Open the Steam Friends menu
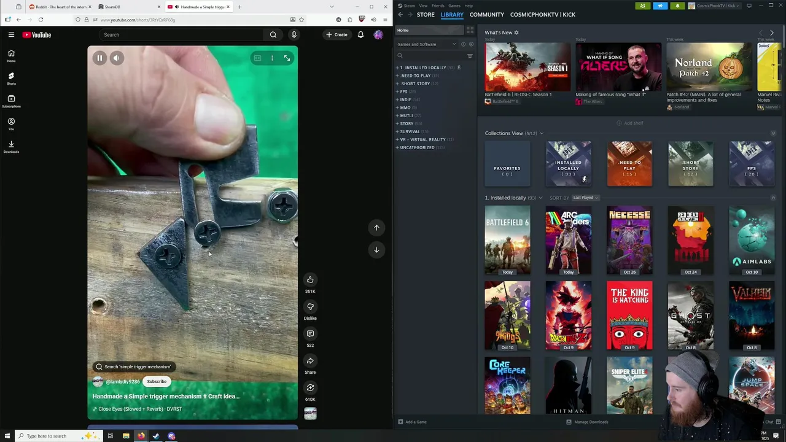 coord(438,6)
